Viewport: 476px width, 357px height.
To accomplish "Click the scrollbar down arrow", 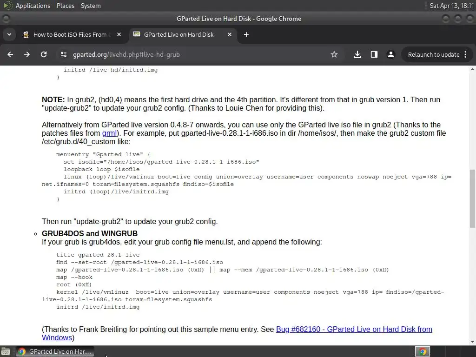I will [472, 342].
